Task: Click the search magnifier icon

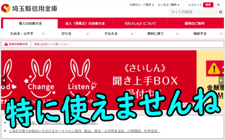Action: point(220,12)
